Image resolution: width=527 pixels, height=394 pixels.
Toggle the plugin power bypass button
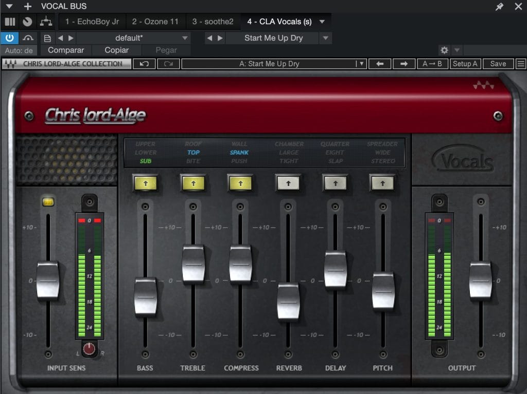(10, 38)
